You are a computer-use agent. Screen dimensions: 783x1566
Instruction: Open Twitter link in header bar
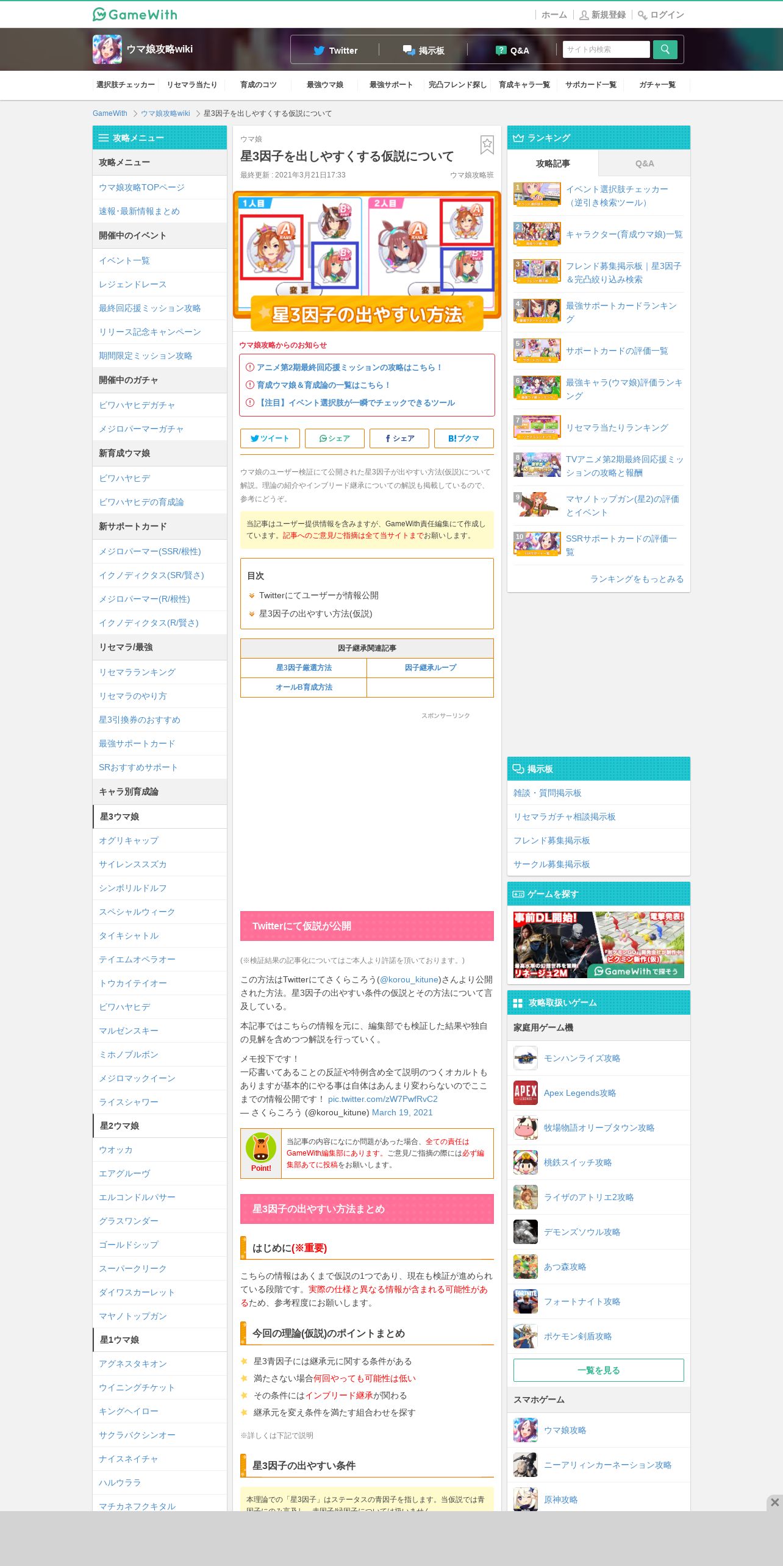(335, 51)
